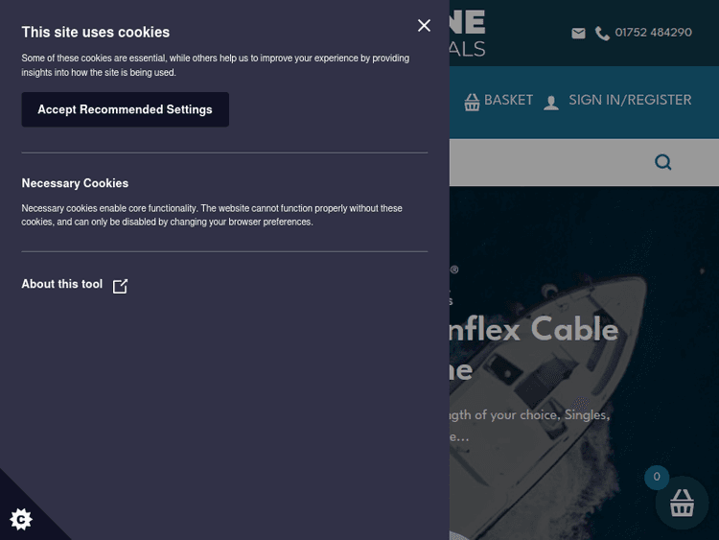719x540 pixels.
Task: Click the search magnifier icon
Action: [662, 162]
